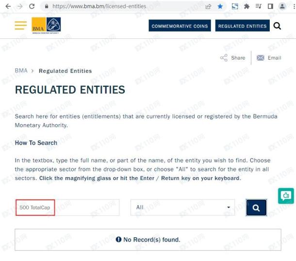Click the blue search magnifier button
The height and width of the screenshot is (261, 296).
256,208
